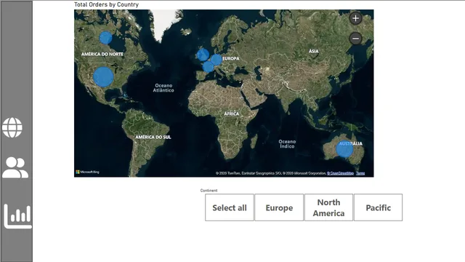Select the France bubble on map
The width and height of the screenshot is (465, 262).
tap(209, 66)
